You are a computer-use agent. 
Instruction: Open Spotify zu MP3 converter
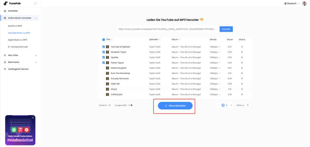(x=15, y=26)
